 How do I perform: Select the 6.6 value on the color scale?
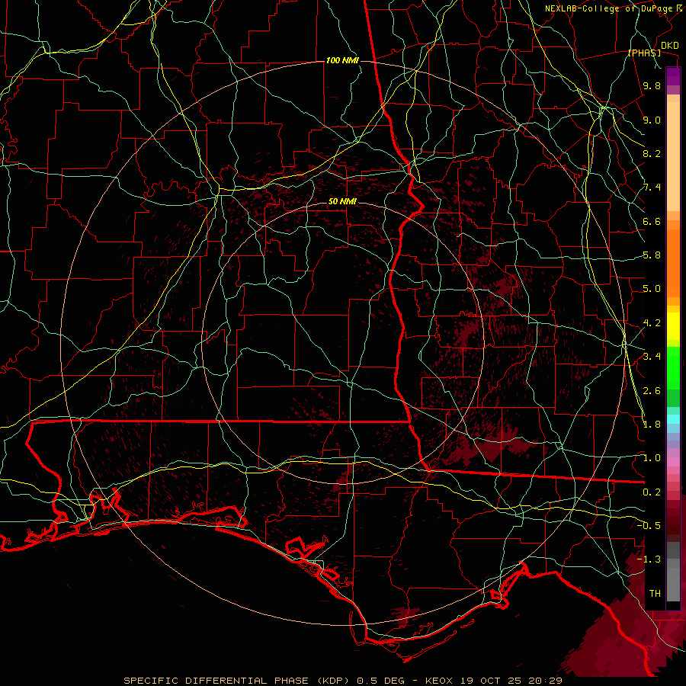652,221
